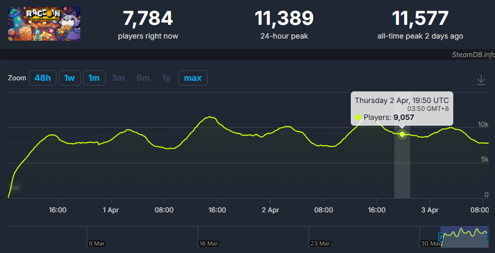Set chart zoom to 48h

(42, 78)
